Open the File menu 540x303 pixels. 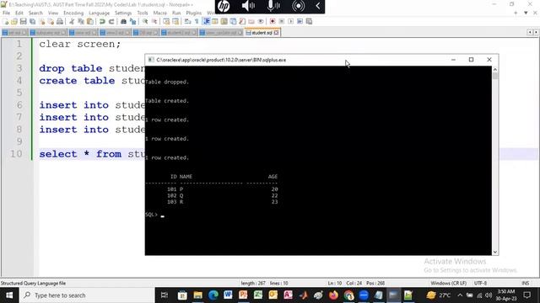(x=6, y=13)
